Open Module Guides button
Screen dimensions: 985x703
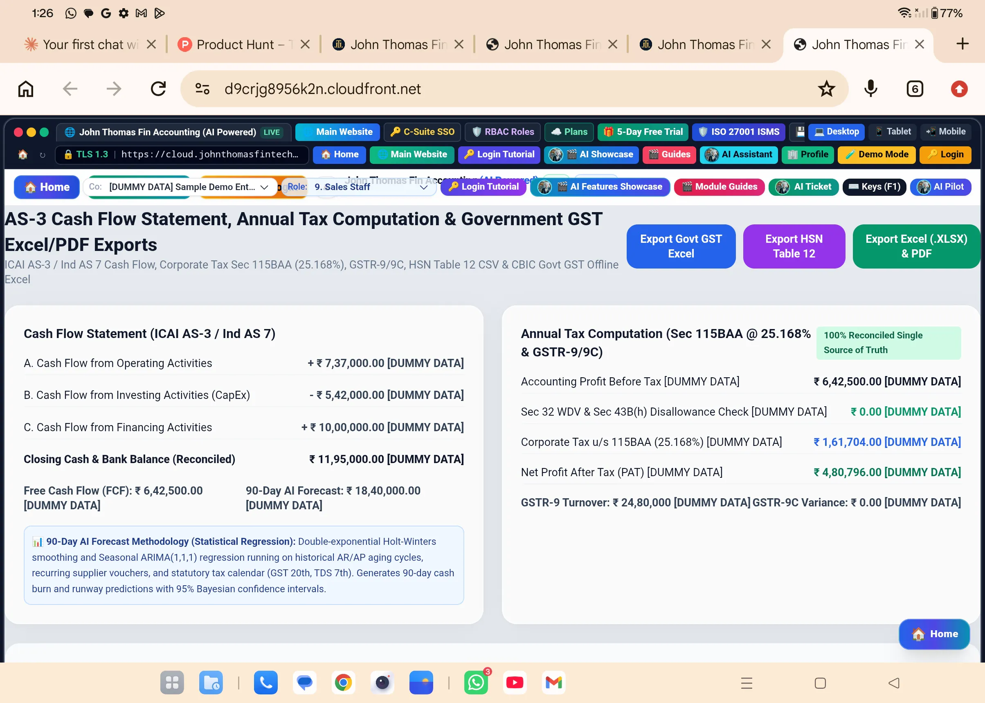[719, 187]
